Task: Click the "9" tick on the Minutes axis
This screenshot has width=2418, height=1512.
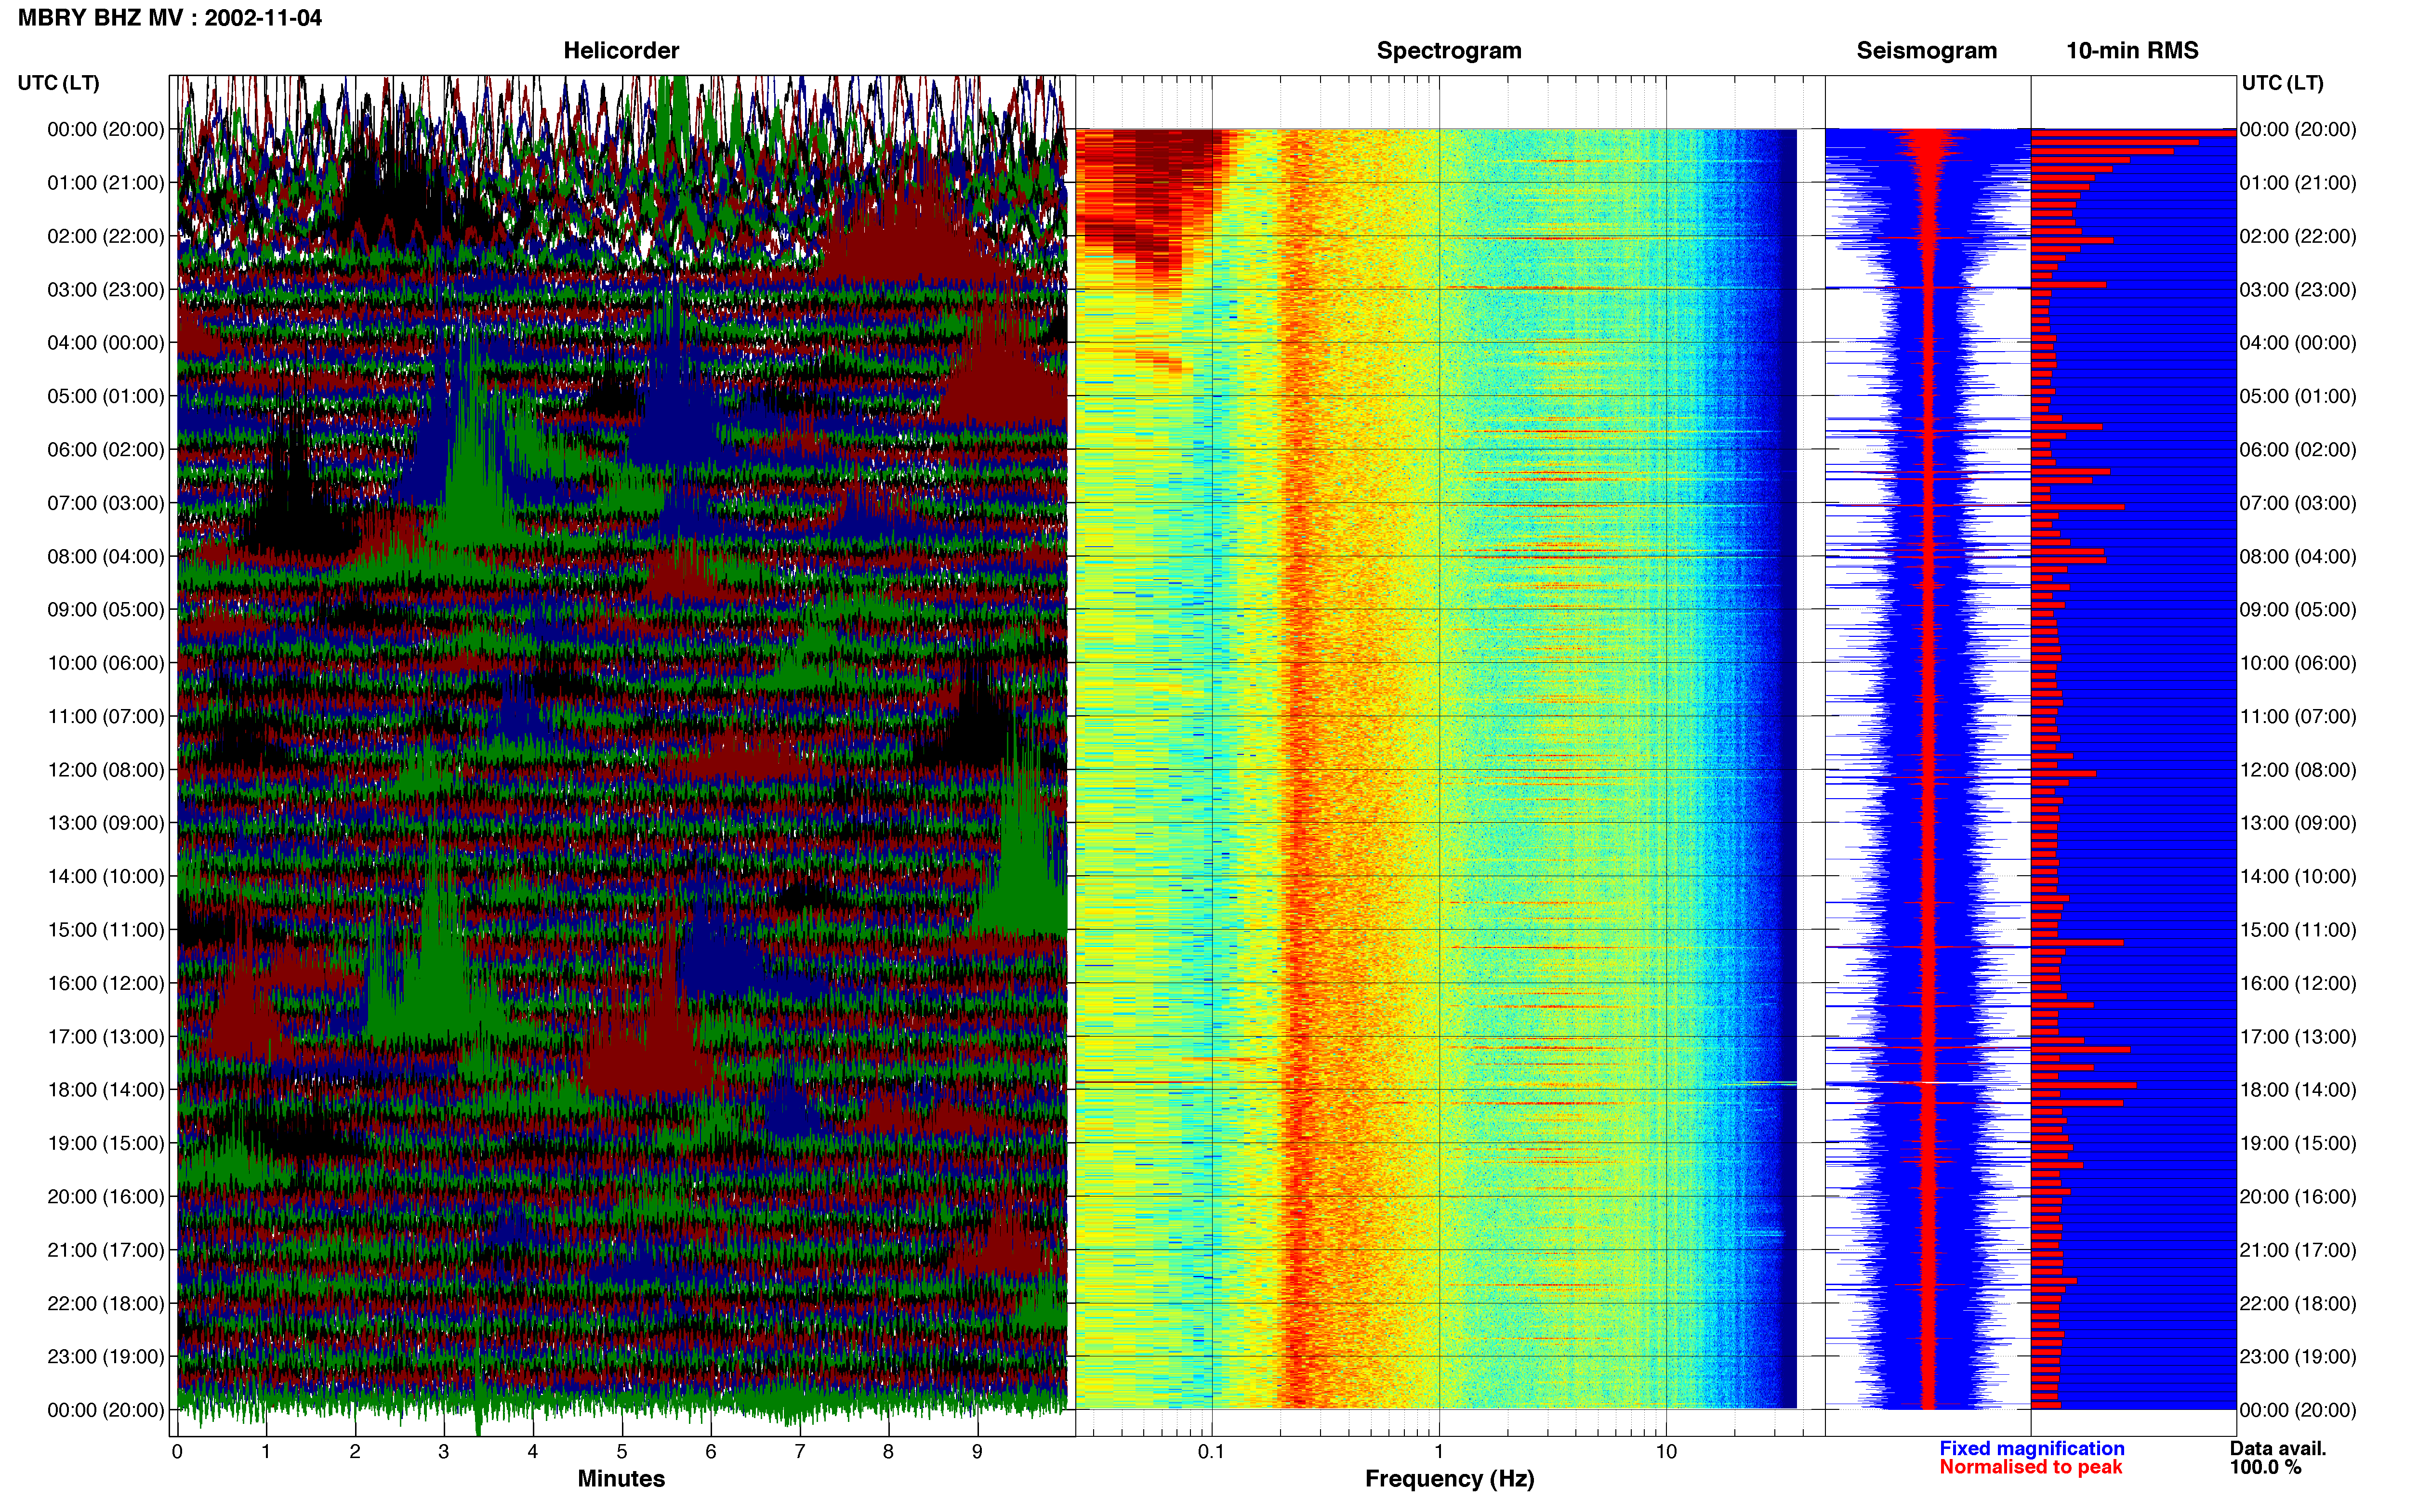Action: pos(977,1452)
